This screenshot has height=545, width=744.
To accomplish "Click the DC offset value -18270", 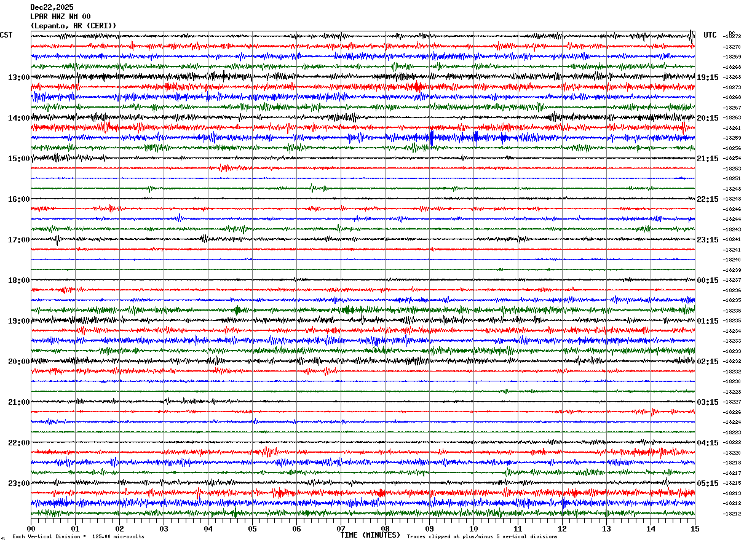I will coord(732,47).
